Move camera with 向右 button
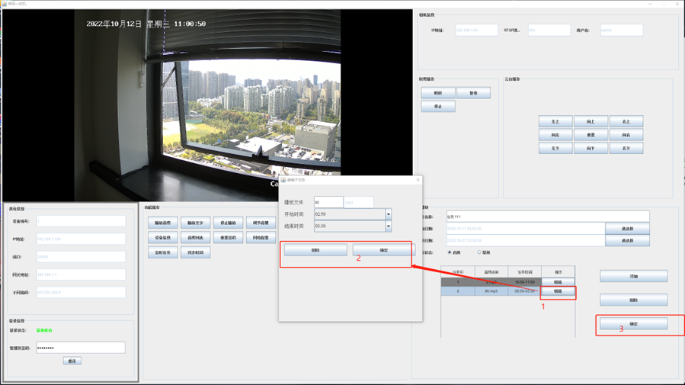Screen dimensions: 685x385 pos(626,135)
